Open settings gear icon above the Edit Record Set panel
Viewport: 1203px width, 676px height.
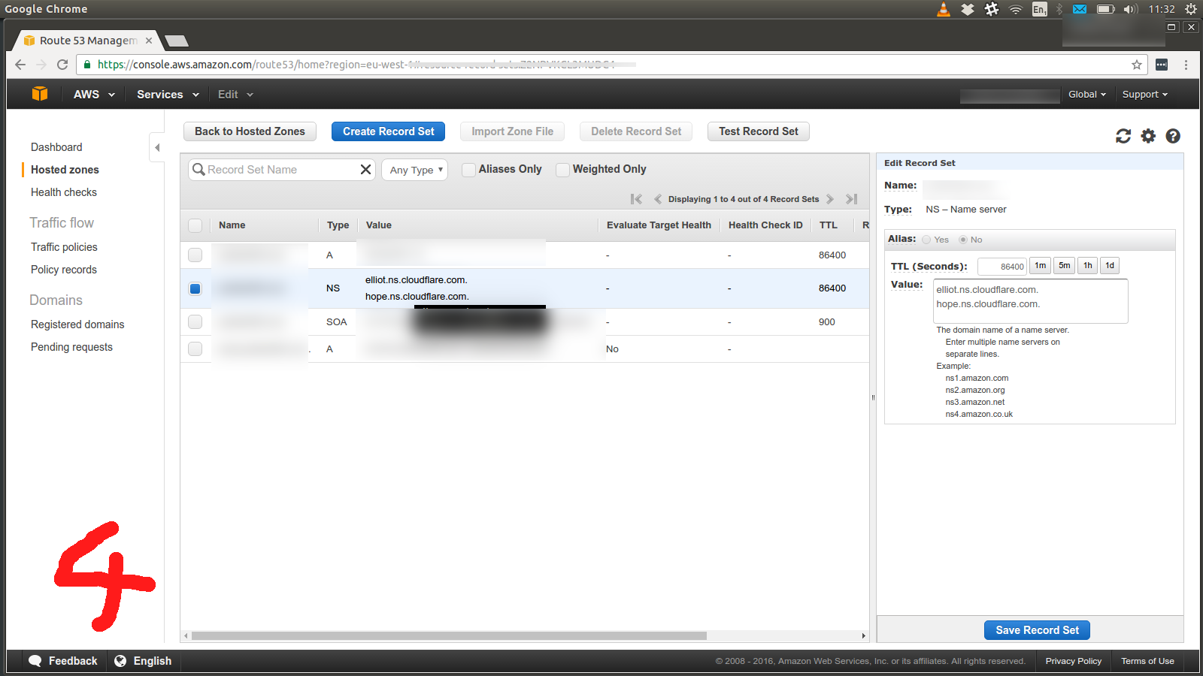point(1148,136)
